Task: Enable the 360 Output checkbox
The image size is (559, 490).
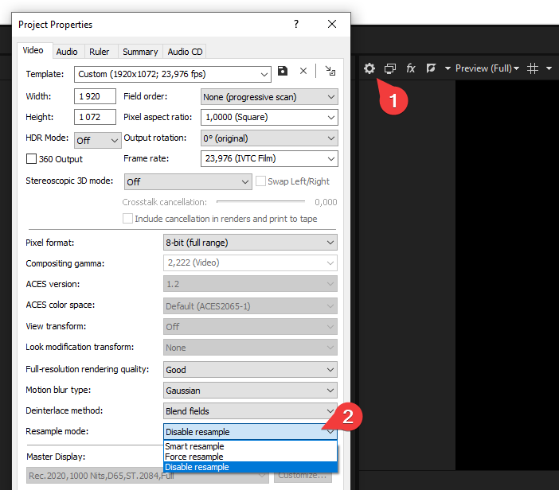Action: (x=31, y=159)
